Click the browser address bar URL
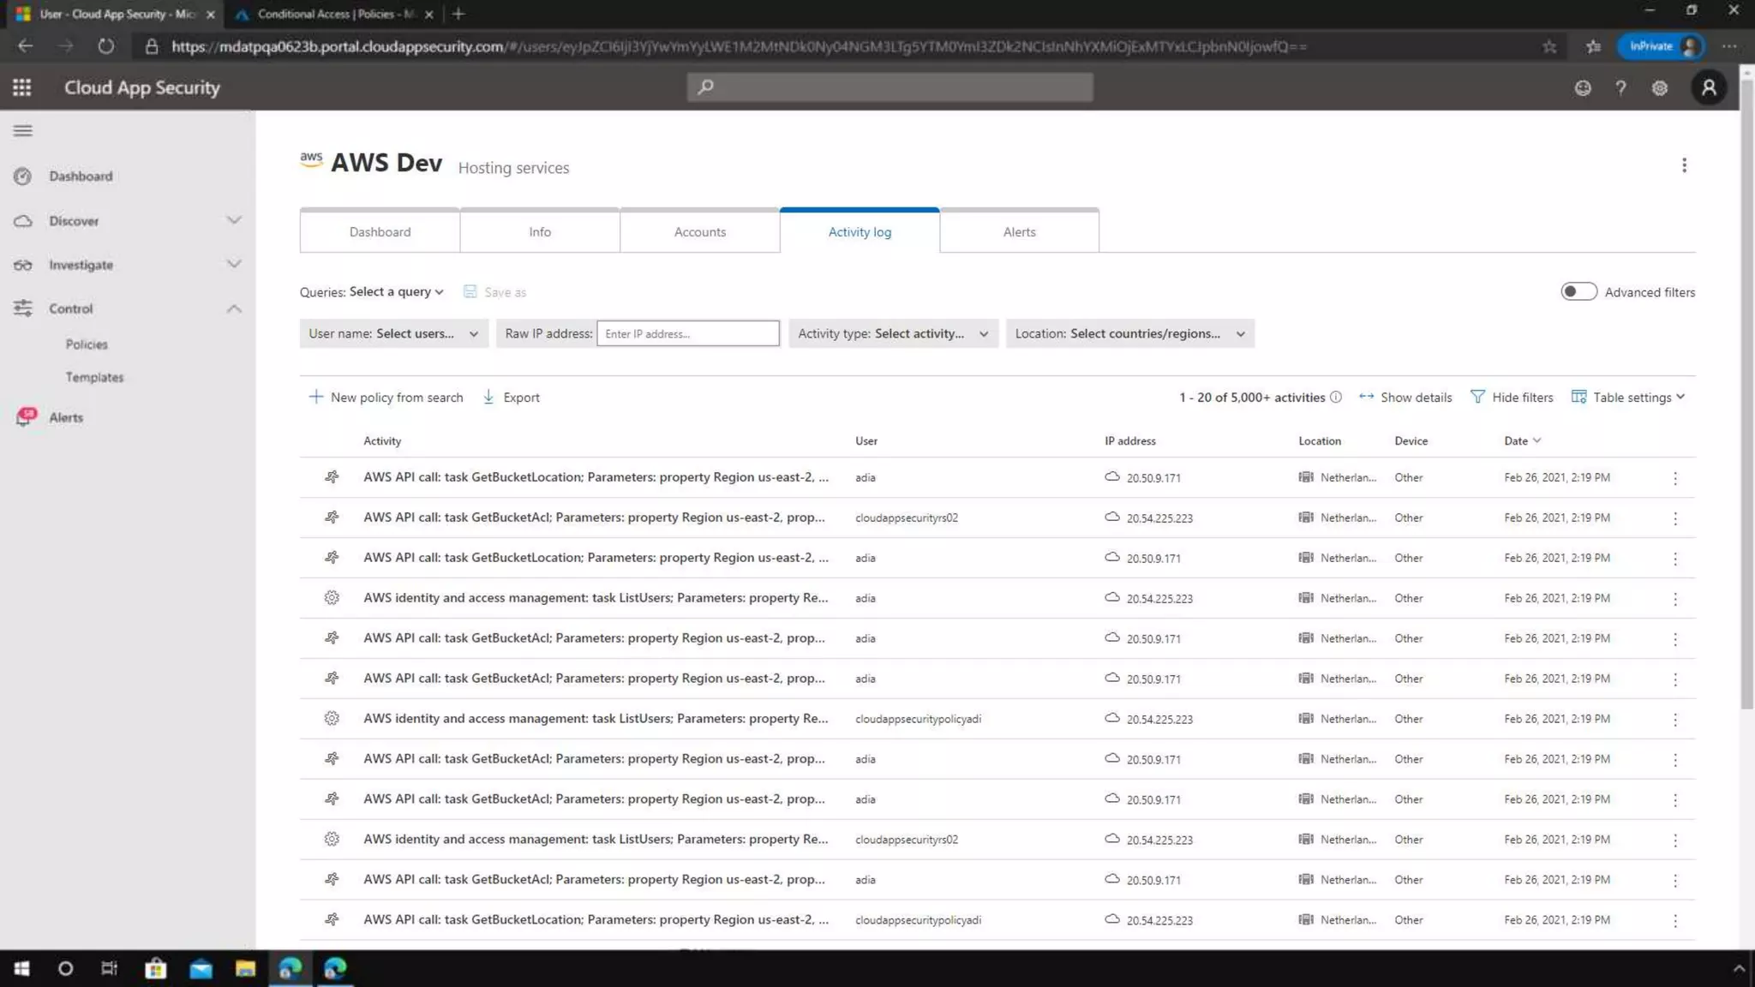This screenshot has width=1755, height=987. pos(739,46)
